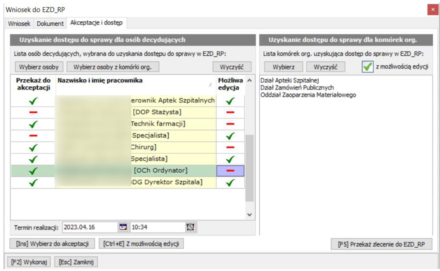Open the Dokument tab
440x271 pixels.
(50, 23)
